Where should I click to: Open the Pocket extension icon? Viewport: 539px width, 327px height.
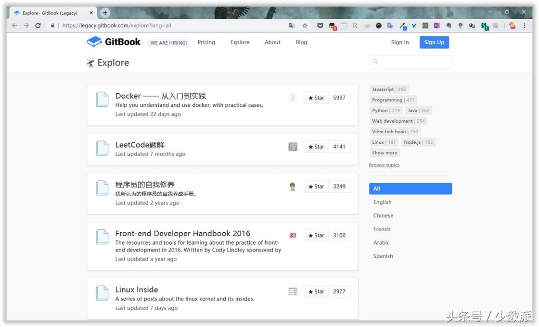[x=320, y=25]
